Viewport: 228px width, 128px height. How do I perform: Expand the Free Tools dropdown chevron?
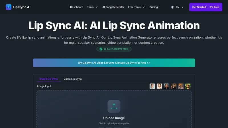144,7
